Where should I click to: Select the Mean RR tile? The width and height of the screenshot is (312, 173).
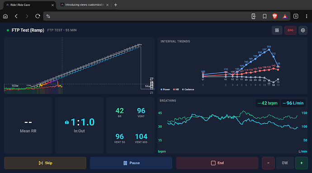[28, 126]
